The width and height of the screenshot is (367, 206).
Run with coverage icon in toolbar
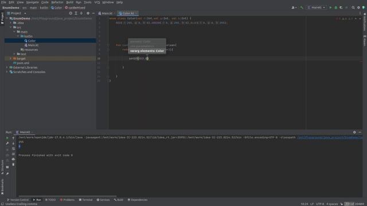tap(341, 7)
